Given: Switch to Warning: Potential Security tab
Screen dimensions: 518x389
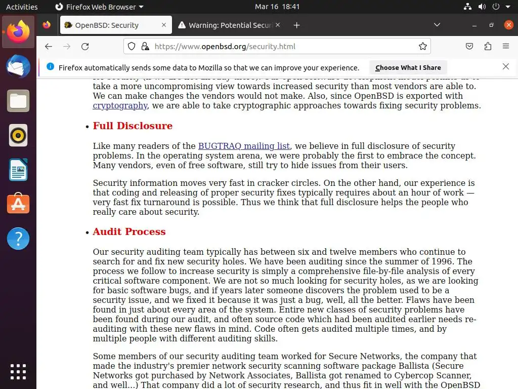Looking at the screenshot, I should (x=230, y=25).
